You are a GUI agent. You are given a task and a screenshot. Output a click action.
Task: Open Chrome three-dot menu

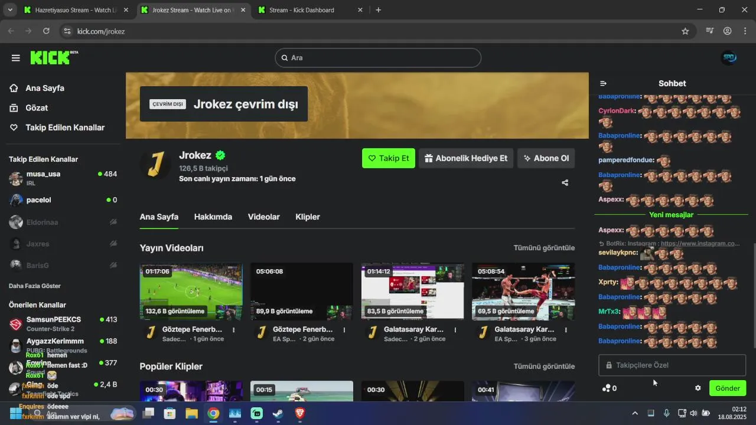[744, 31]
